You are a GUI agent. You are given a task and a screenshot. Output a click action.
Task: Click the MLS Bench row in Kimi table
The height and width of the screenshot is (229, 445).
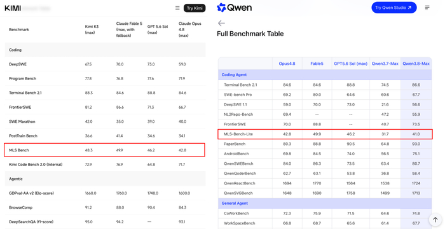click(x=104, y=150)
